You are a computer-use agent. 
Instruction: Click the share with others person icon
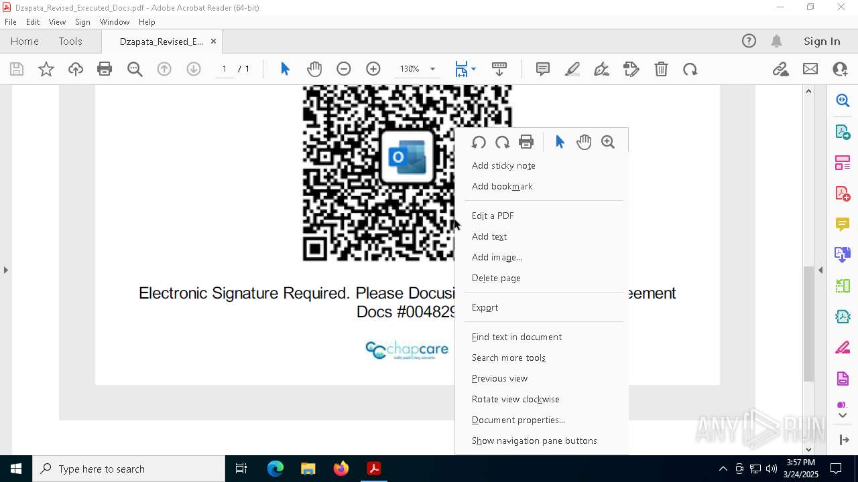click(x=840, y=69)
